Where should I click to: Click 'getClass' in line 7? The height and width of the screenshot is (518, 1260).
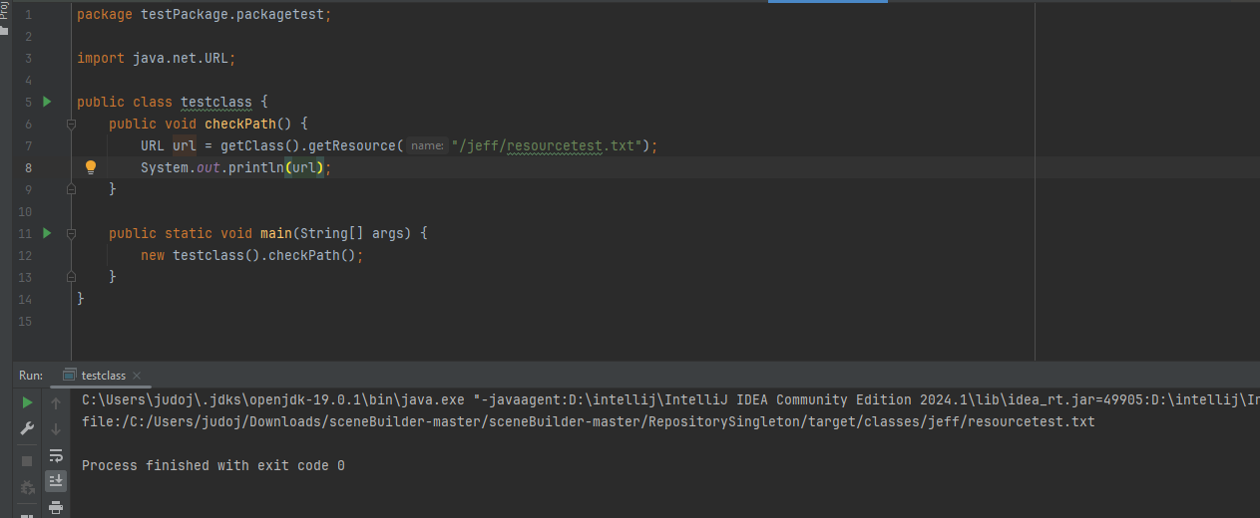click(252, 145)
